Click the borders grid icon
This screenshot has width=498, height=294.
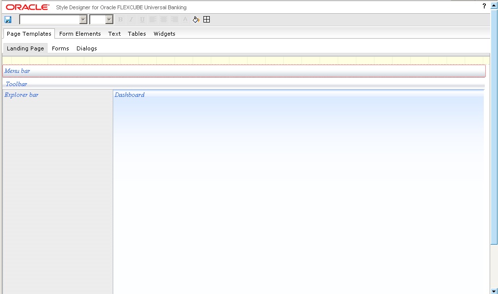pos(206,20)
